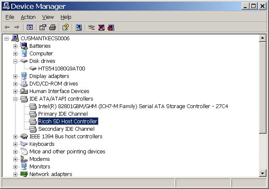Screen dimensions: 269x189
Task: Expand the Human Interface Devices node
Action: coord(15,91)
